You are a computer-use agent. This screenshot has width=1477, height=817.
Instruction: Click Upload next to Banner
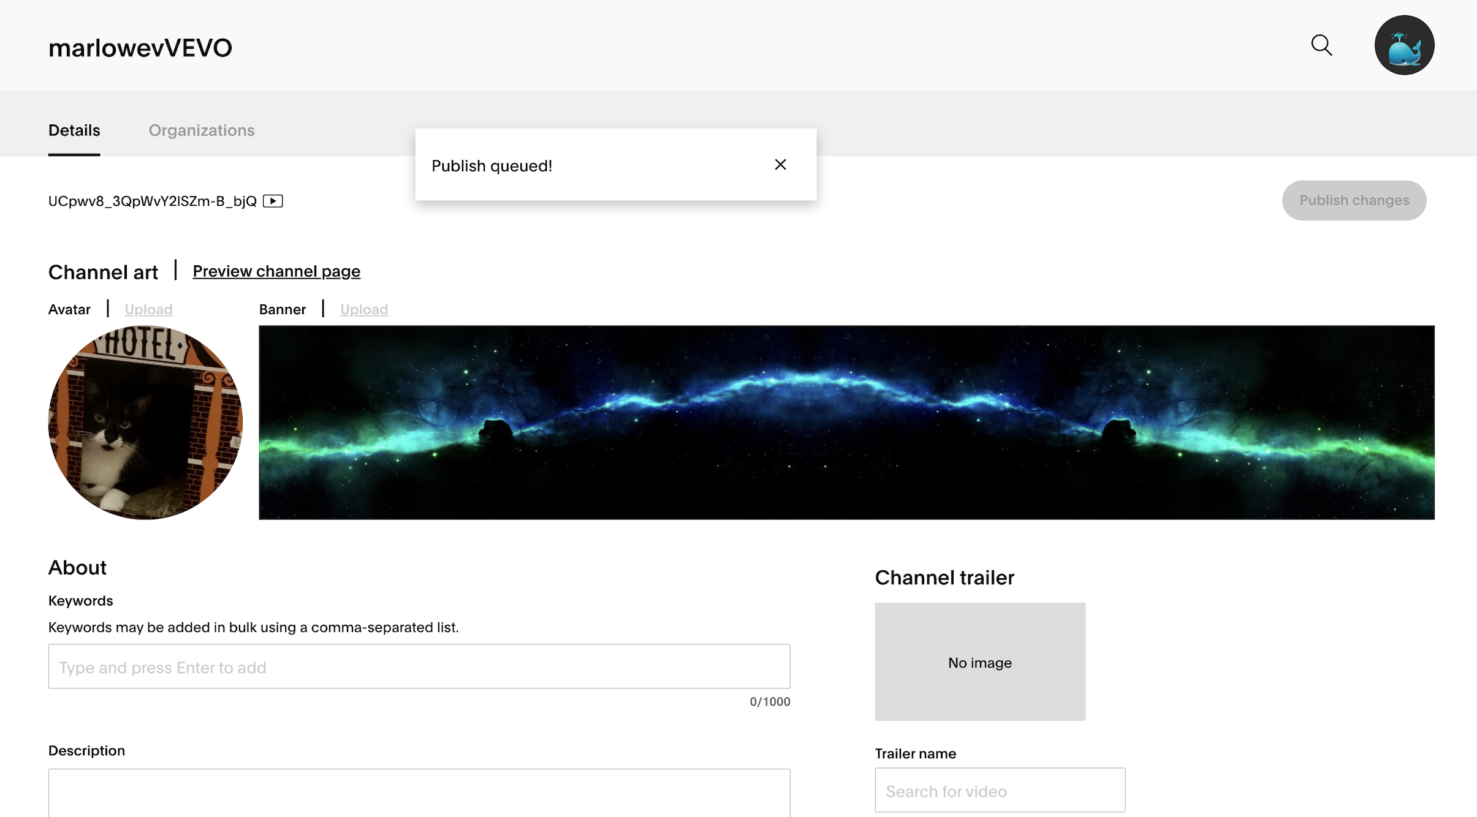tap(364, 309)
